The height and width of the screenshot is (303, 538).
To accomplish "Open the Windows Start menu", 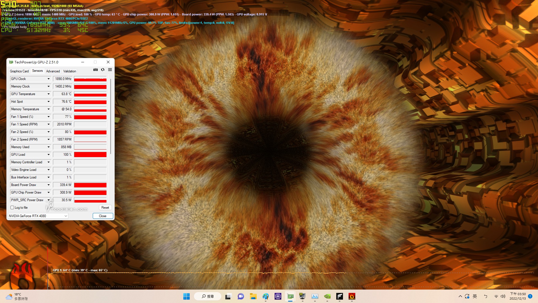I will 186,296.
